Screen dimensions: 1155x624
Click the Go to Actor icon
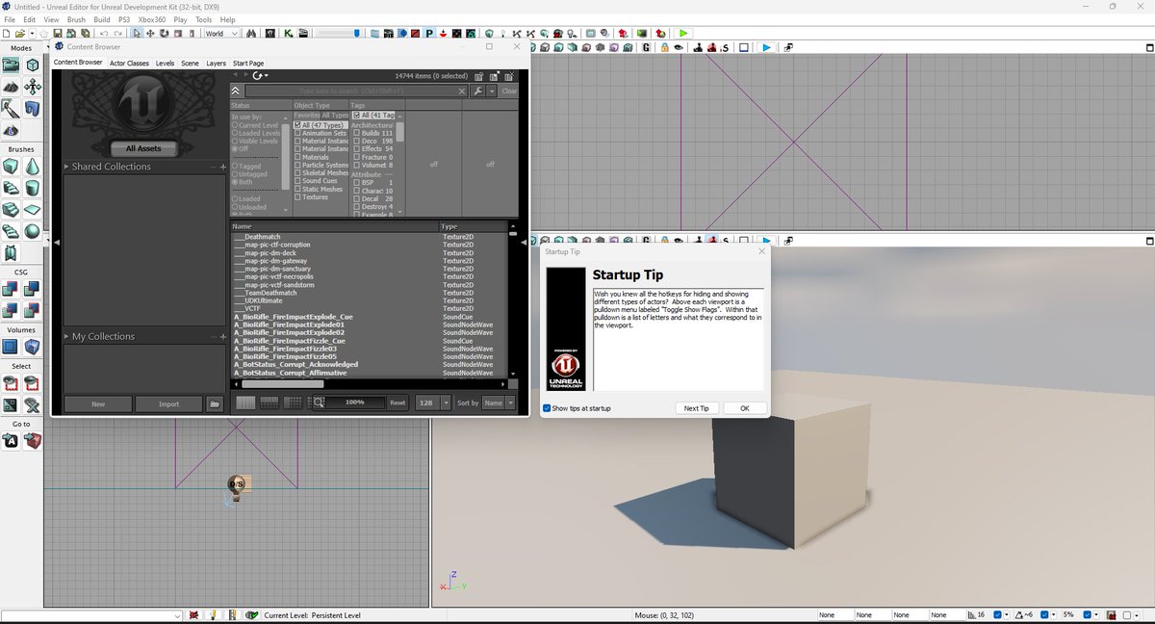[x=11, y=440]
